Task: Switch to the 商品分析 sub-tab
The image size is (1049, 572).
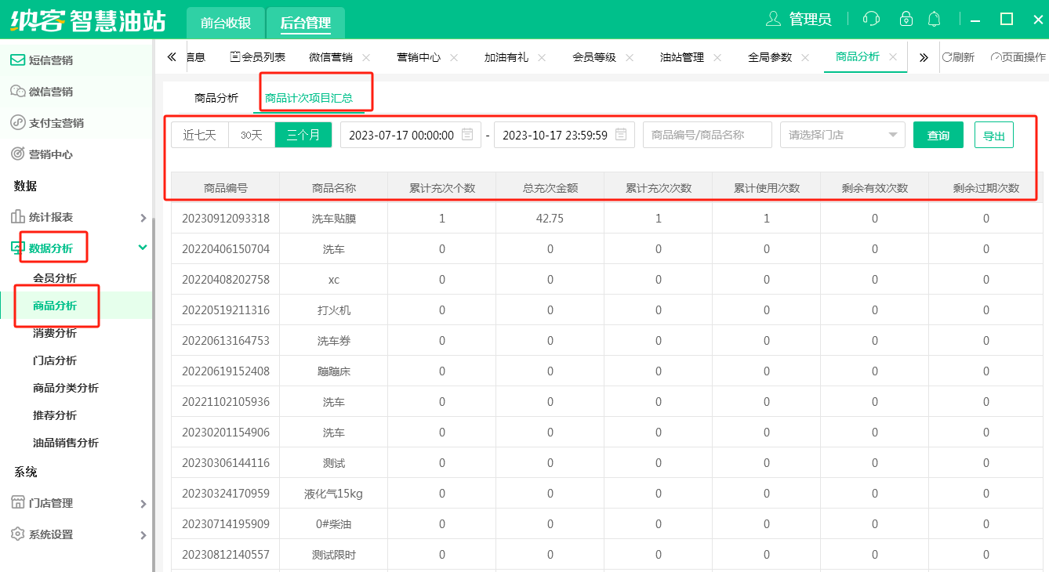Action: pos(216,98)
